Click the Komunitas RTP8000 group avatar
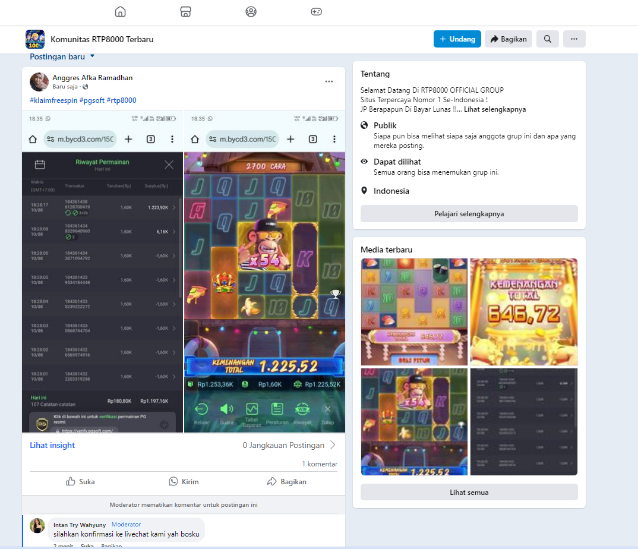Image resolution: width=638 pixels, height=549 pixels. [x=35, y=39]
